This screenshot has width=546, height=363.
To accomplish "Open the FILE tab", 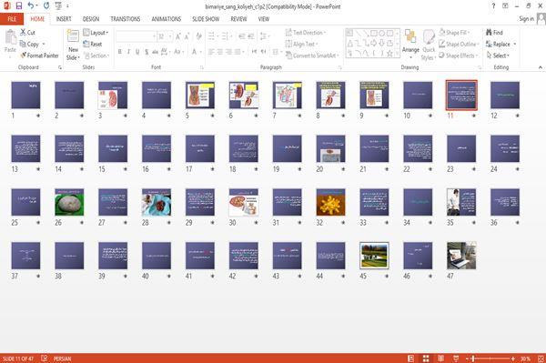I will point(12,19).
